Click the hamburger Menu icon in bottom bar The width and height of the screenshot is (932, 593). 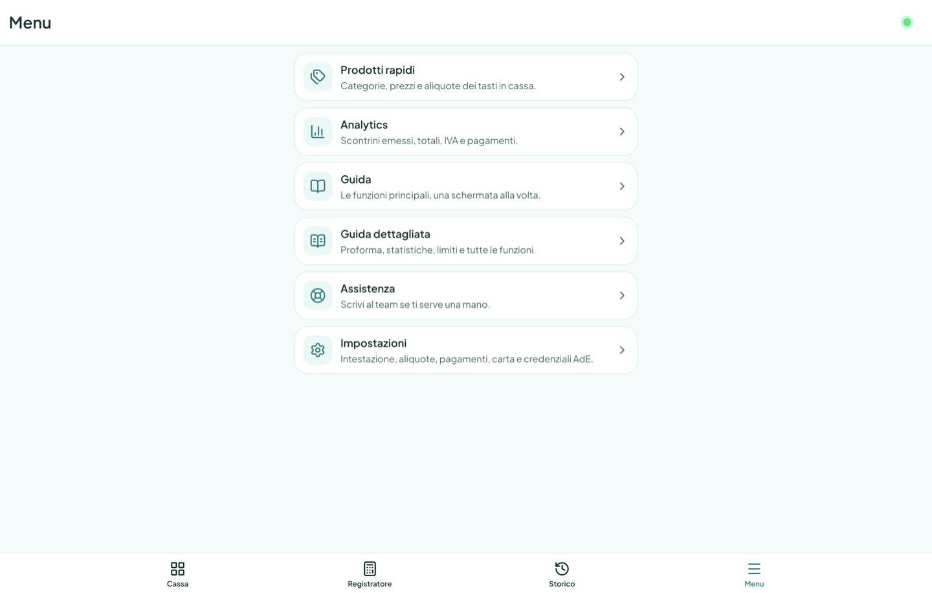tap(754, 568)
